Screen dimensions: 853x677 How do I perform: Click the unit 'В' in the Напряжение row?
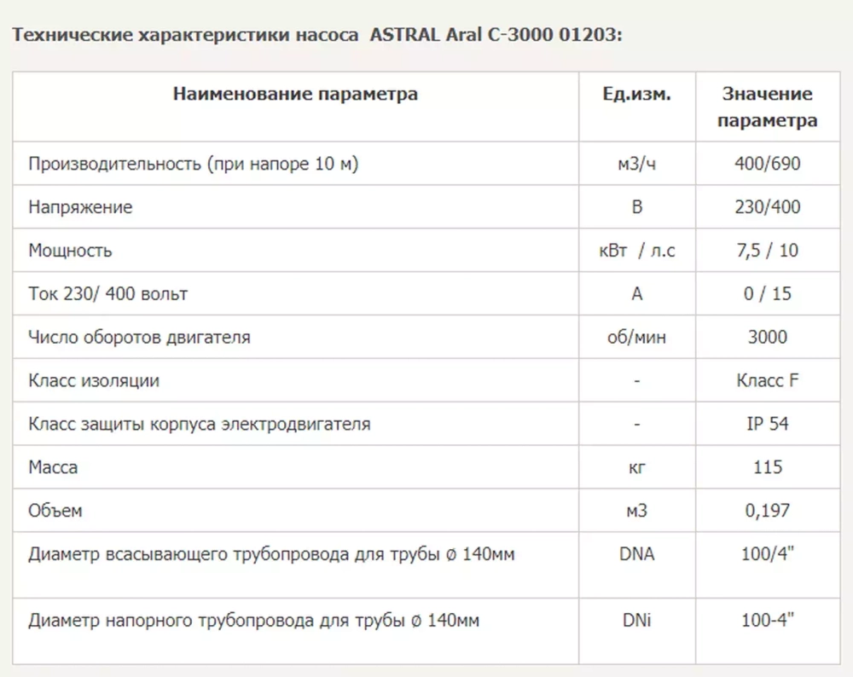[x=636, y=207]
